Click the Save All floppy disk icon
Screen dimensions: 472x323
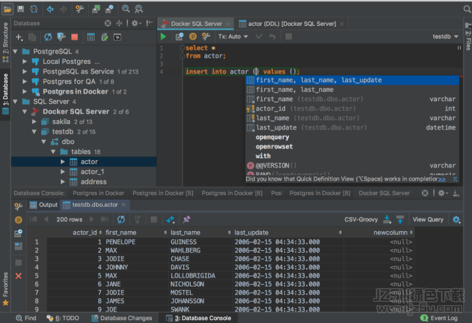(x=21, y=9)
